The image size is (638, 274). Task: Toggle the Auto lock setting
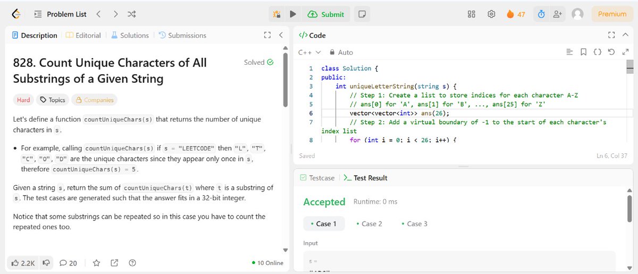[341, 53]
